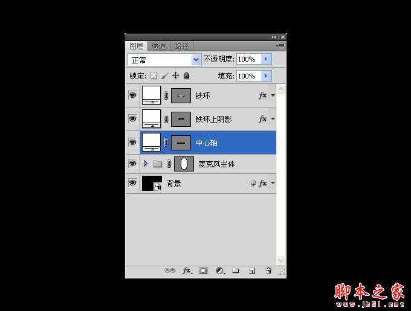The height and width of the screenshot is (311, 411).
Task: Select the 麦克风主体 group mask thumbnail
Action: 184,164
